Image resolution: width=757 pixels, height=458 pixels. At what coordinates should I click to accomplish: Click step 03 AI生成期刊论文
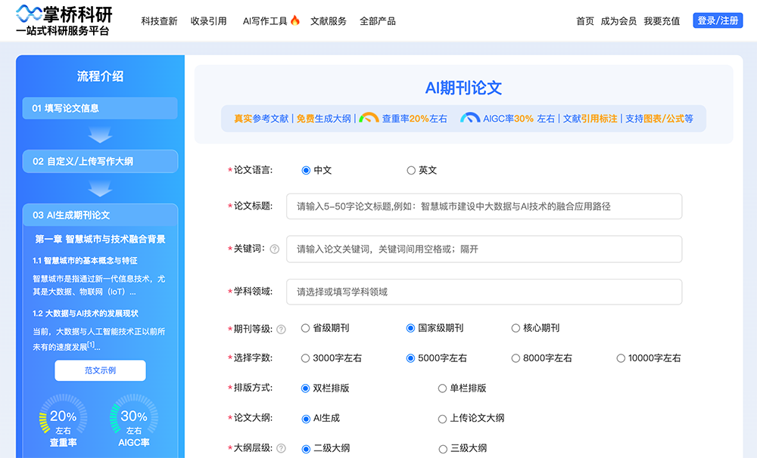click(x=100, y=215)
